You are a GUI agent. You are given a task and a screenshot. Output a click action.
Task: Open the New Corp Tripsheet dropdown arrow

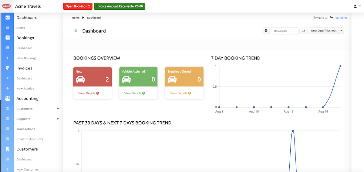341,31
